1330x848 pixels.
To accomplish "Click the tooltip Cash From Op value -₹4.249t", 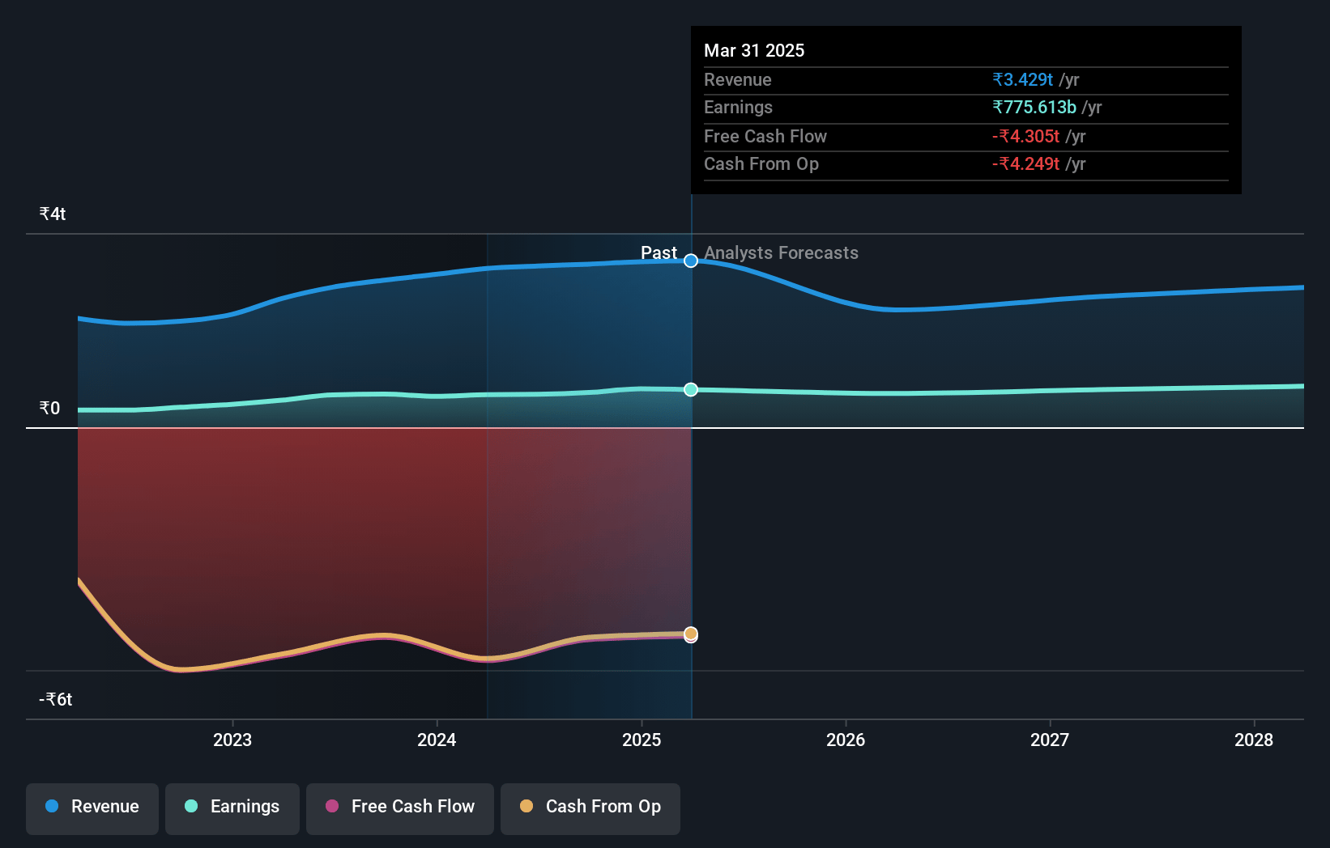I will (x=1025, y=163).
